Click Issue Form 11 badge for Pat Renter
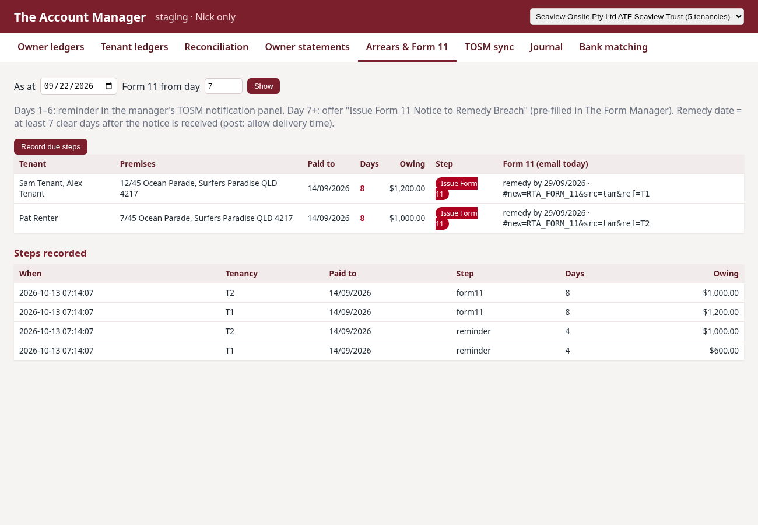758x525 pixels. 457,218
